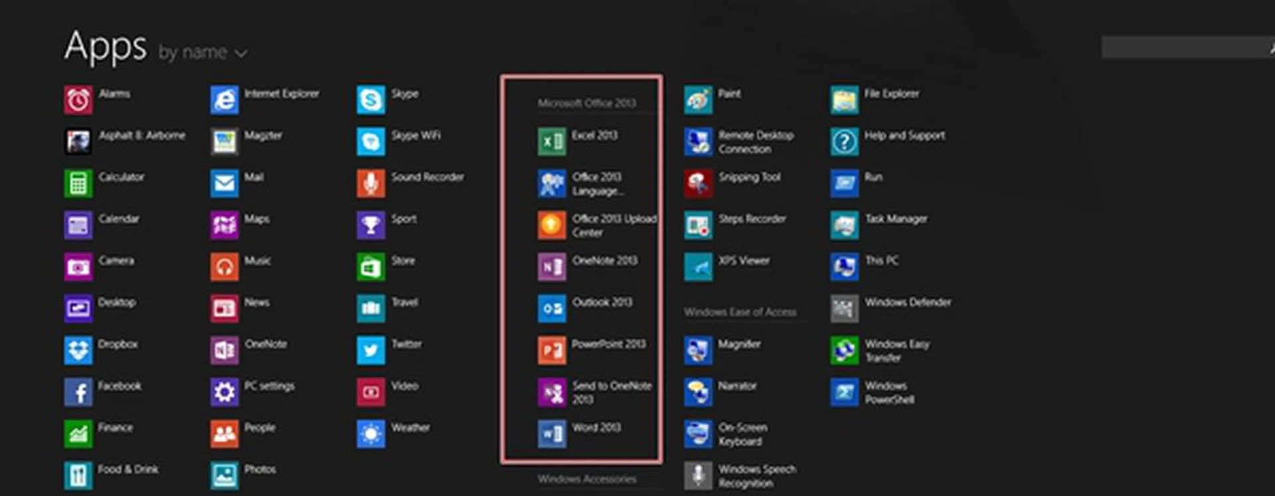Open Word 2013 icon
The width and height of the screenshot is (1275, 496).
click(x=552, y=434)
